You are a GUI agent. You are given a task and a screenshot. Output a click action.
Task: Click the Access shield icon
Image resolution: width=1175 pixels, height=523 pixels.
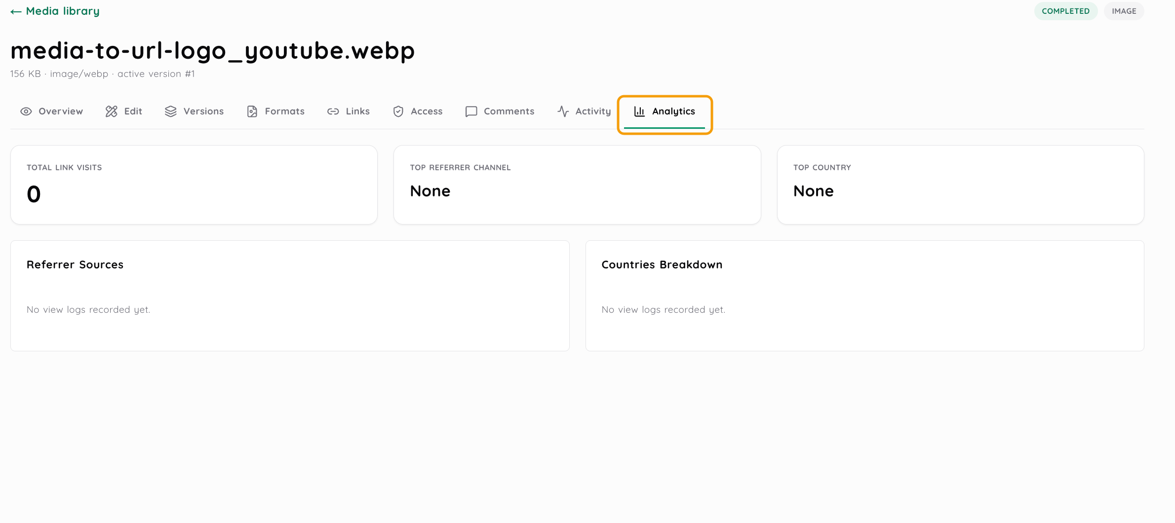tap(398, 112)
